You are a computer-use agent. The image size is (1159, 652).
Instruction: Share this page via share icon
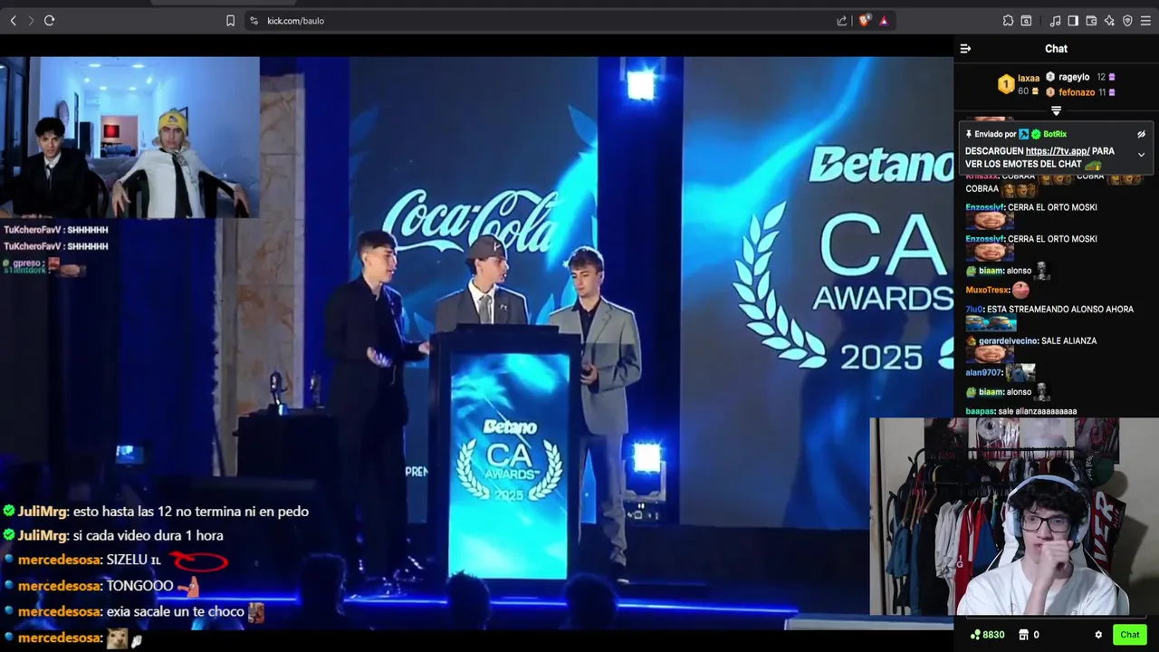click(x=842, y=20)
